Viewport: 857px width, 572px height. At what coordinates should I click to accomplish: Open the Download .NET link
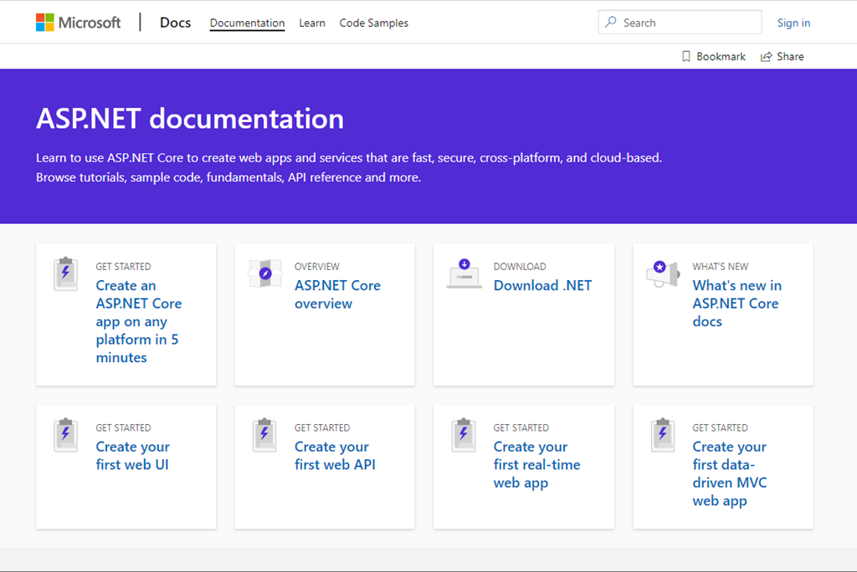coord(542,285)
